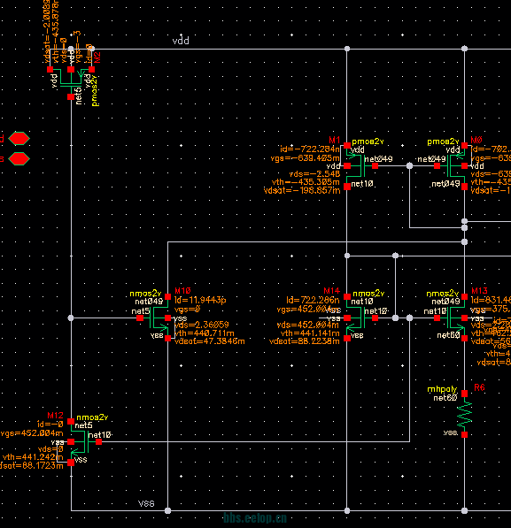This screenshot has height=528, width=511.
Task: Click the lower red hexagonal pin
Action: click(x=19, y=158)
